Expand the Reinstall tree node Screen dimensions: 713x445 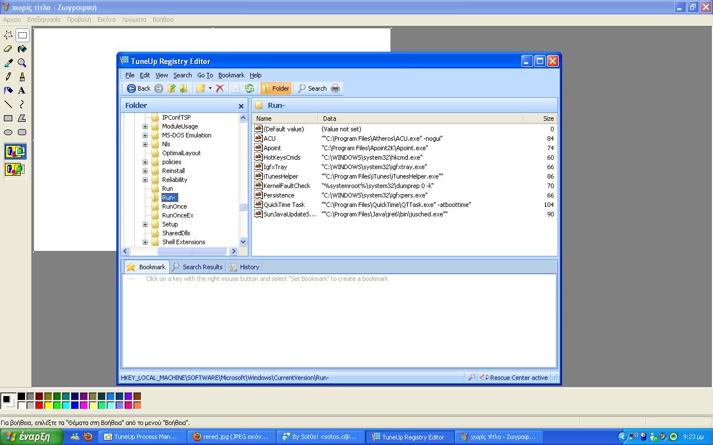click(x=145, y=171)
